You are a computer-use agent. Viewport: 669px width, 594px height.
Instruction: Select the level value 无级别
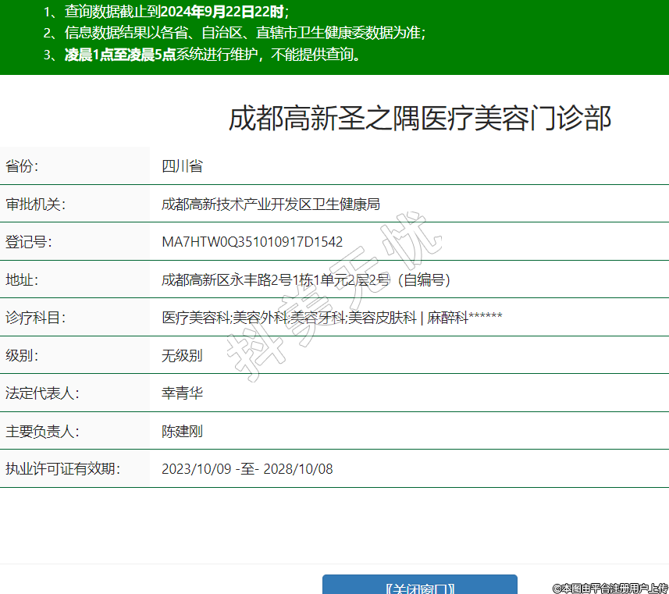pos(182,356)
